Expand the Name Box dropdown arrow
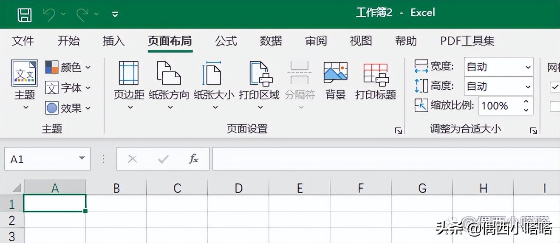Screen dimensions: 560x243 pyautogui.click(x=82, y=159)
